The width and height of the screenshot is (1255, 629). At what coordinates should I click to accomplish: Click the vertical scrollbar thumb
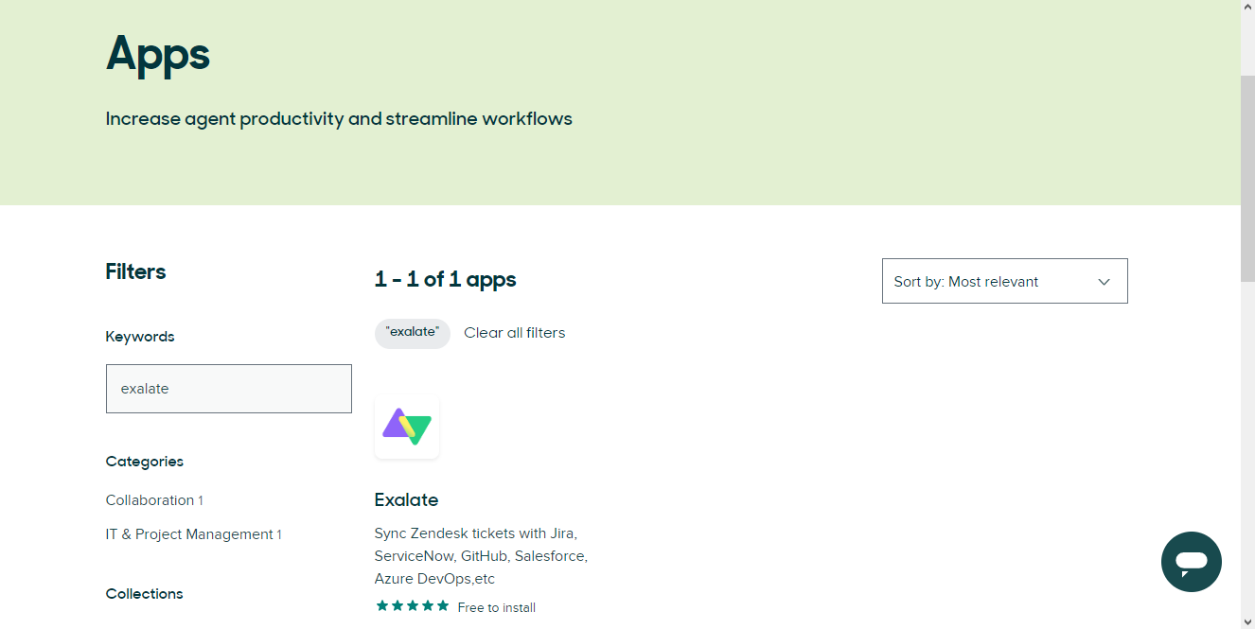(x=1247, y=178)
